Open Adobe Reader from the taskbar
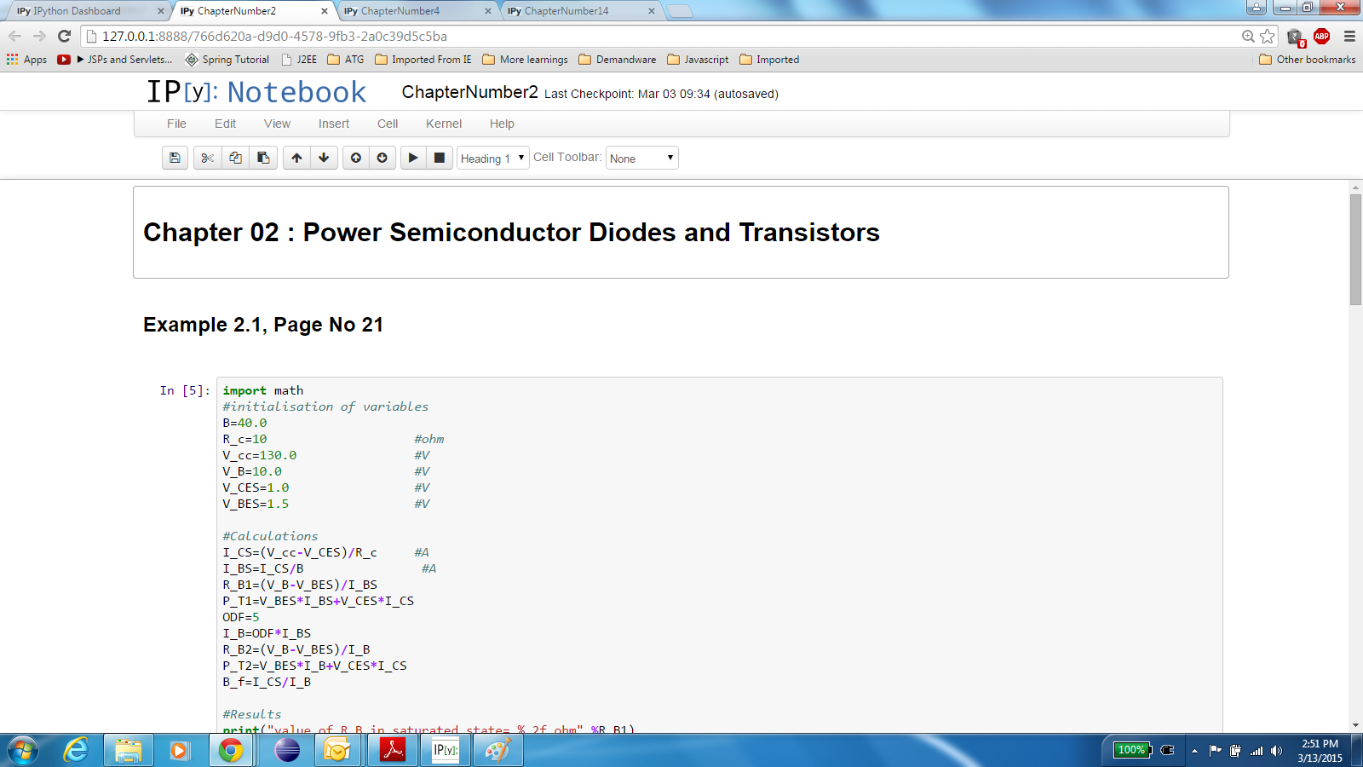1363x767 pixels. (392, 750)
